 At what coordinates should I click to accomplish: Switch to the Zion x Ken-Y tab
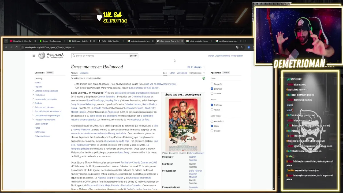pos(23,41)
